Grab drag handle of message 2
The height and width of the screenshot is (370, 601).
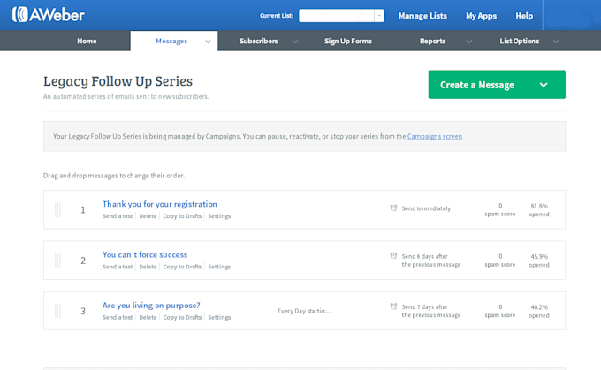(58, 261)
